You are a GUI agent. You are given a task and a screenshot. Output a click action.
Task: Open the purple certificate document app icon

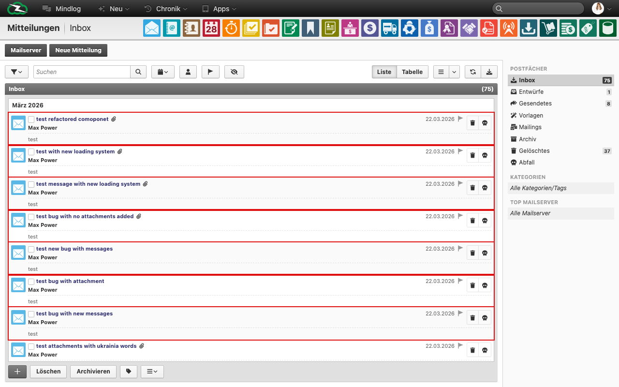449,28
